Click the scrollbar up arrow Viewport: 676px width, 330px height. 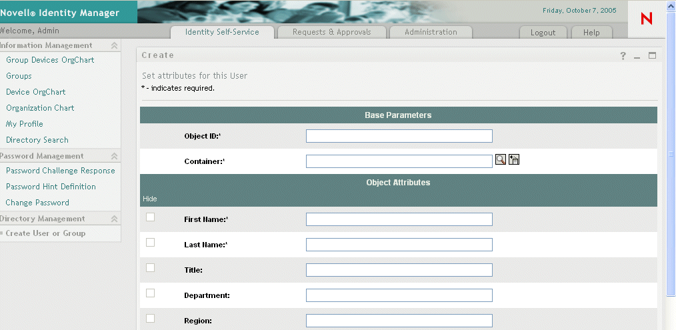click(x=671, y=7)
